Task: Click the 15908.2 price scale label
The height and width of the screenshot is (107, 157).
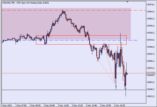Action: (x=151, y=47)
